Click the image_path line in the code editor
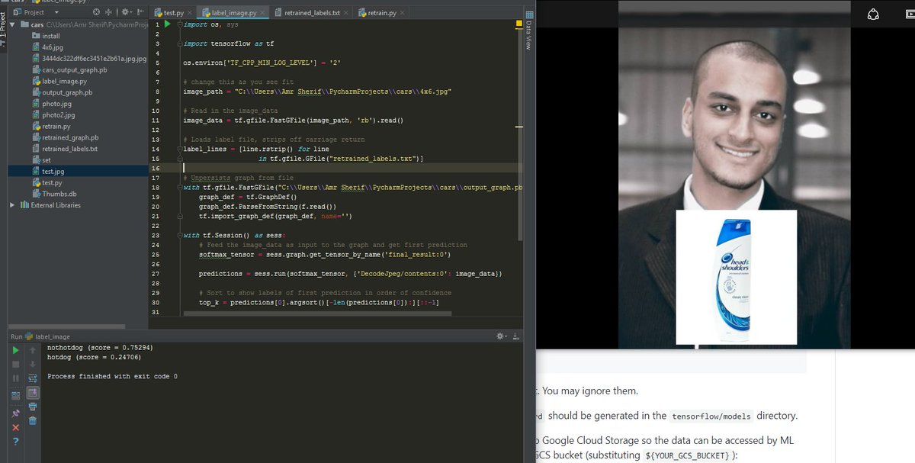915x463 pixels. coord(317,92)
